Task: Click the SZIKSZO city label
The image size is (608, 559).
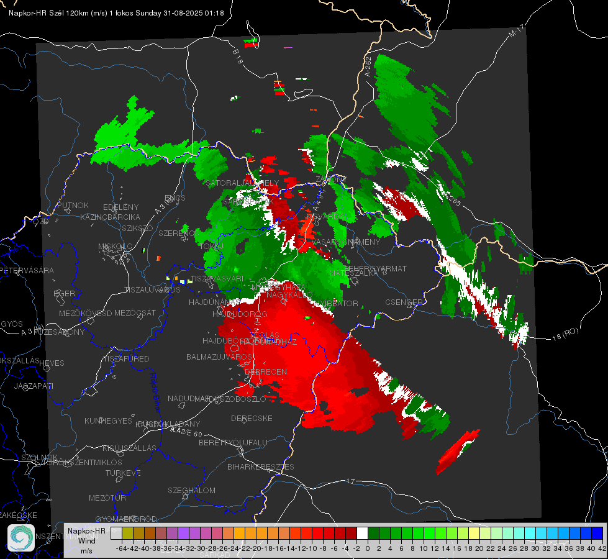Action: click(138, 228)
